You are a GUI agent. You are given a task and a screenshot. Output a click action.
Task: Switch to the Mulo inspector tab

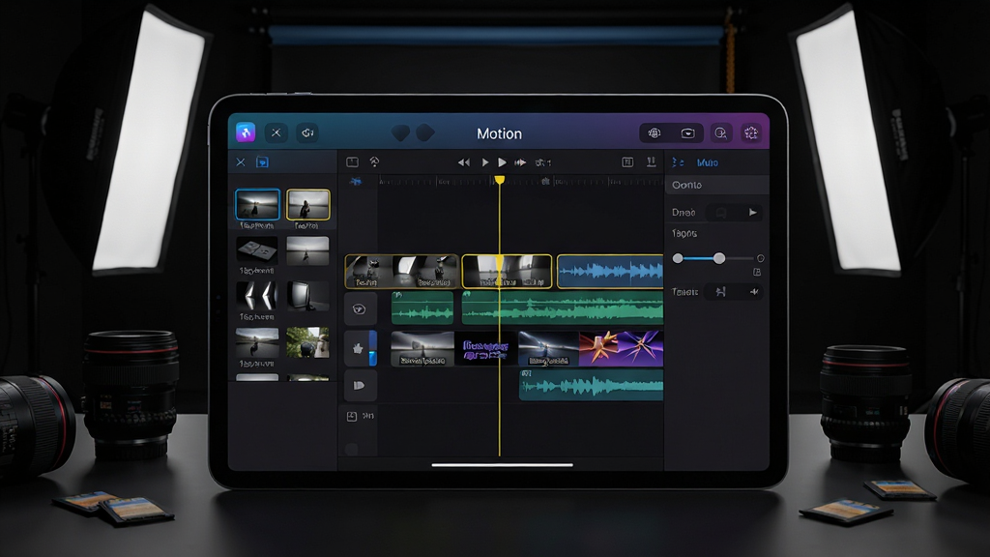pyautogui.click(x=707, y=162)
